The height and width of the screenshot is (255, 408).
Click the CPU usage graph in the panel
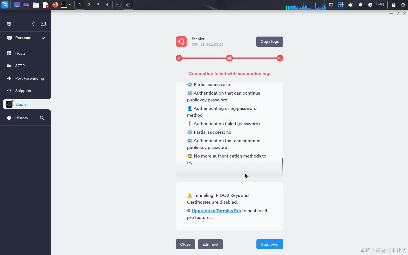tap(306, 5)
